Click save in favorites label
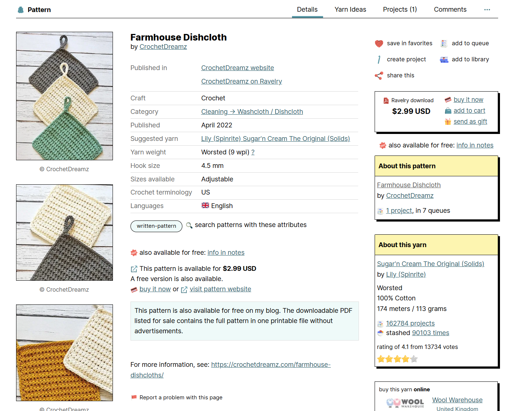 click(x=410, y=43)
